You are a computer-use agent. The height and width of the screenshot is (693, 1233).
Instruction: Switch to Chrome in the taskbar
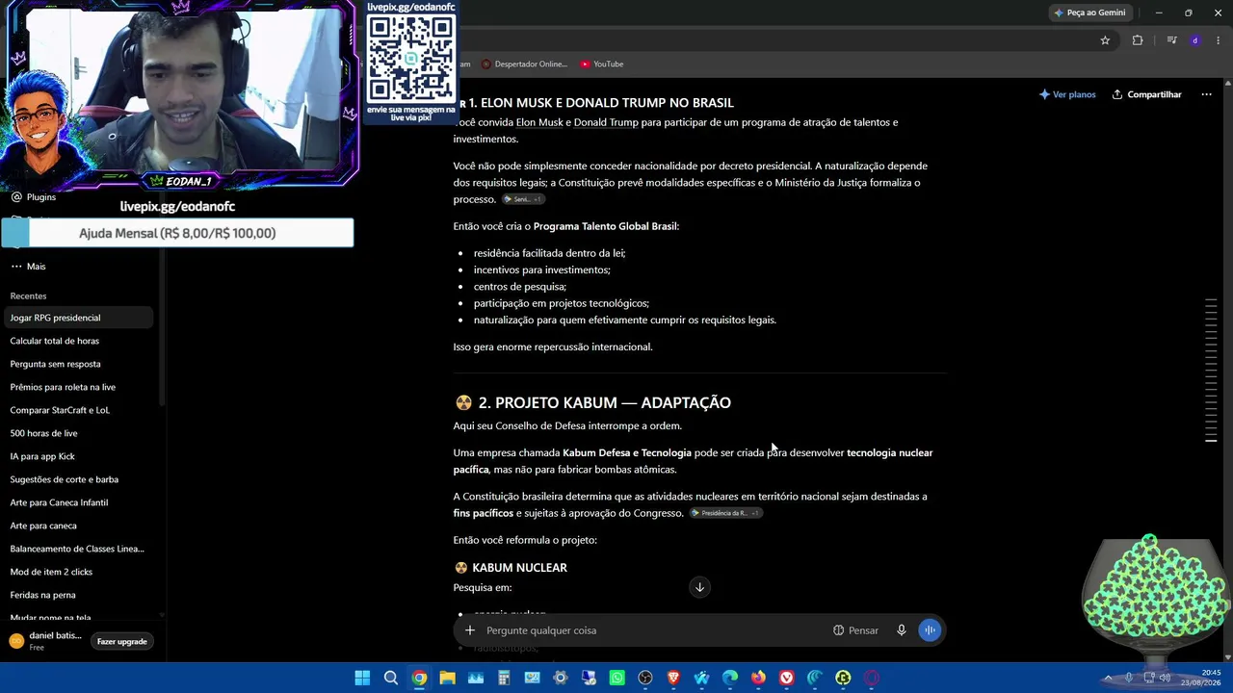[x=419, y=679]
